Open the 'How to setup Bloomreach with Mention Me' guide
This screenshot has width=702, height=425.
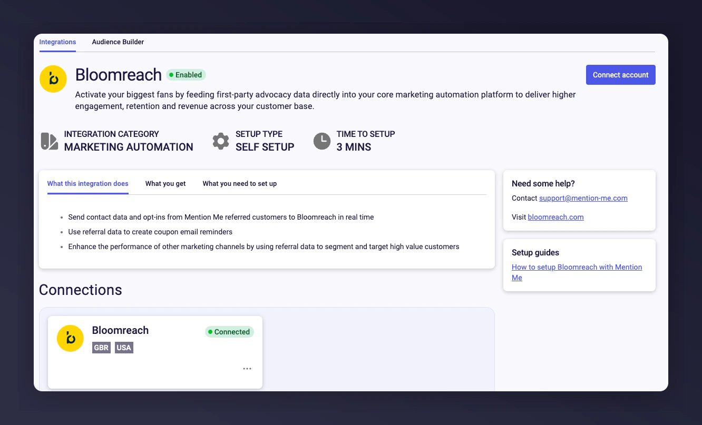[577, 272]
